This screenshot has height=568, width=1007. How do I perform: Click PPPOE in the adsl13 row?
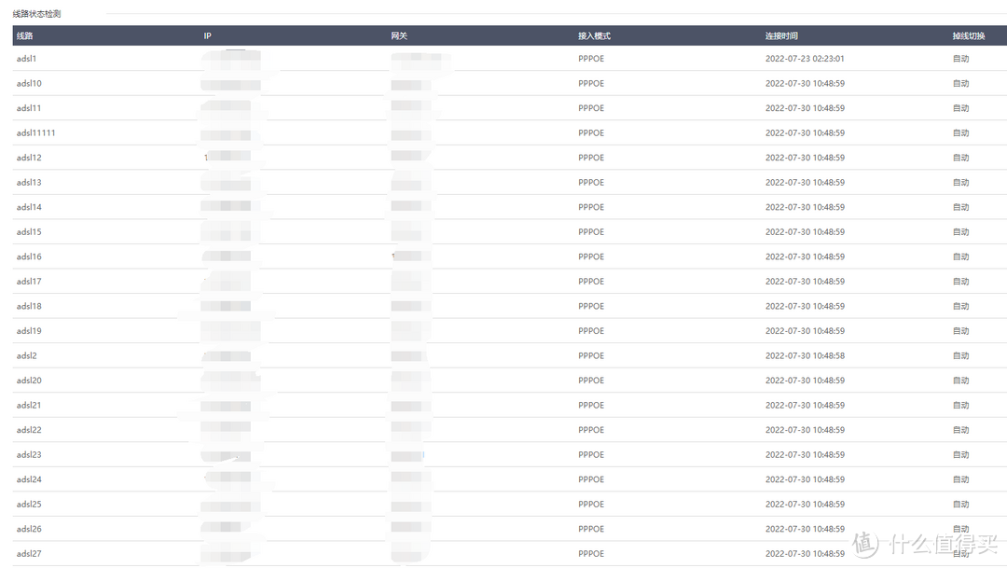(x=591, y=183)
